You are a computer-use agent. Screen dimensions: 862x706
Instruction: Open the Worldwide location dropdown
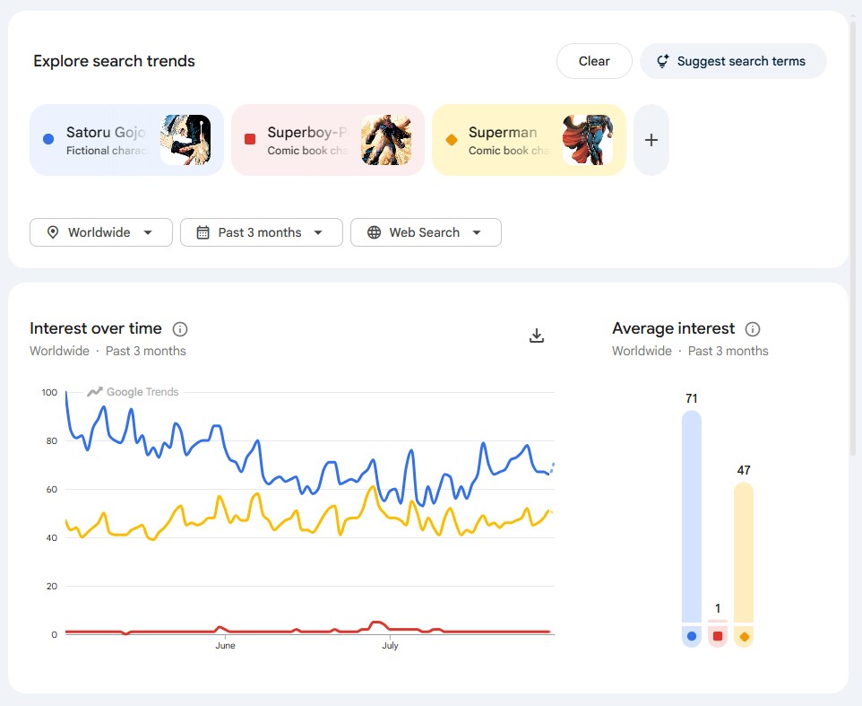point(101,232)
